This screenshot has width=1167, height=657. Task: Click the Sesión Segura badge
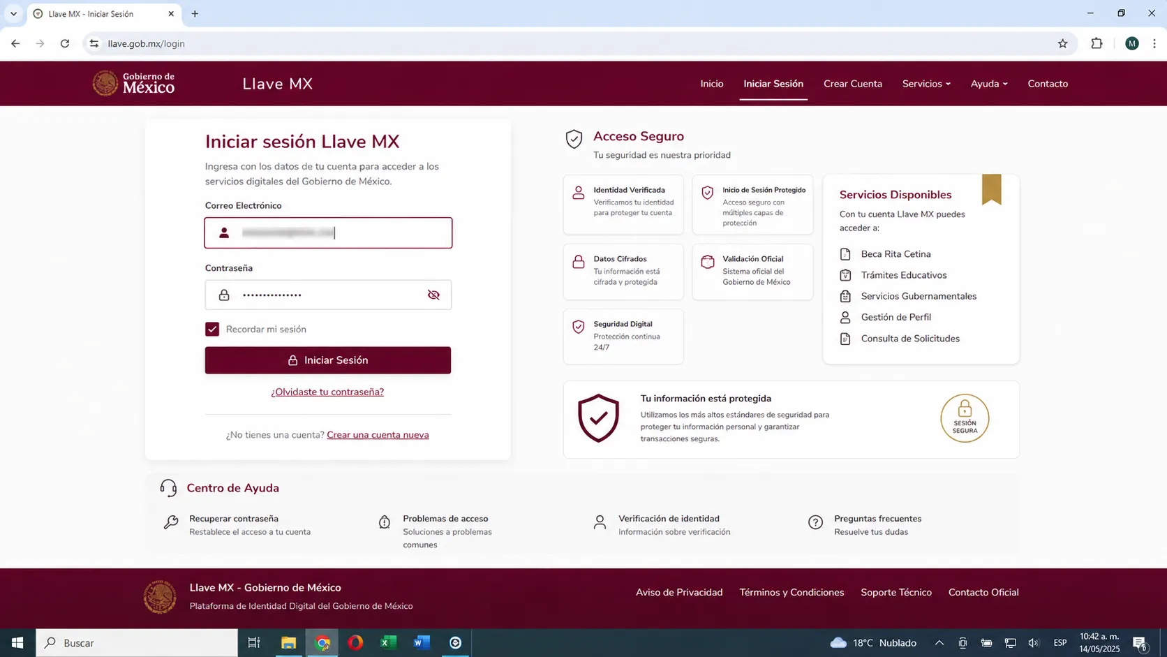point(965,418)
